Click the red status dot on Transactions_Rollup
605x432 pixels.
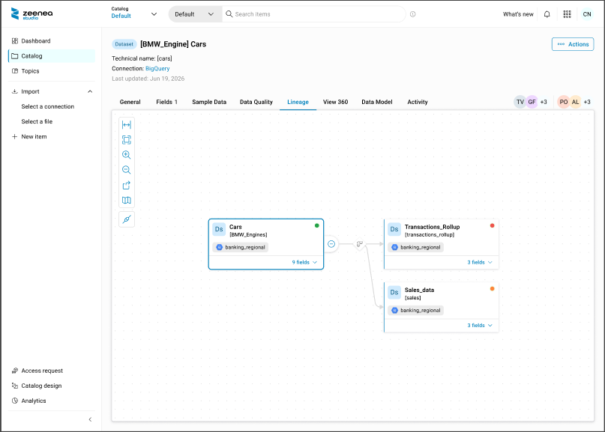click(x=492, y=226)
